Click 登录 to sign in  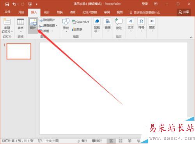point(145,4)
